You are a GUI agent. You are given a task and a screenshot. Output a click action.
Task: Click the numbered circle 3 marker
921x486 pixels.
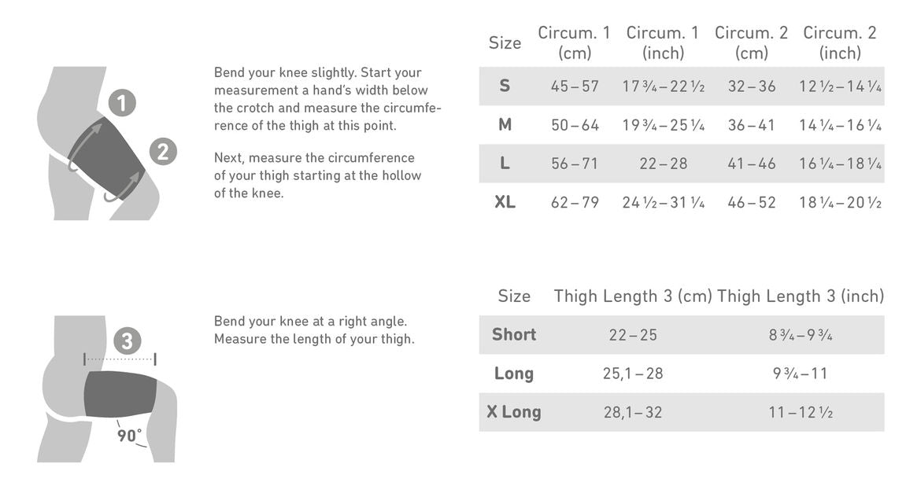(127, 341)
